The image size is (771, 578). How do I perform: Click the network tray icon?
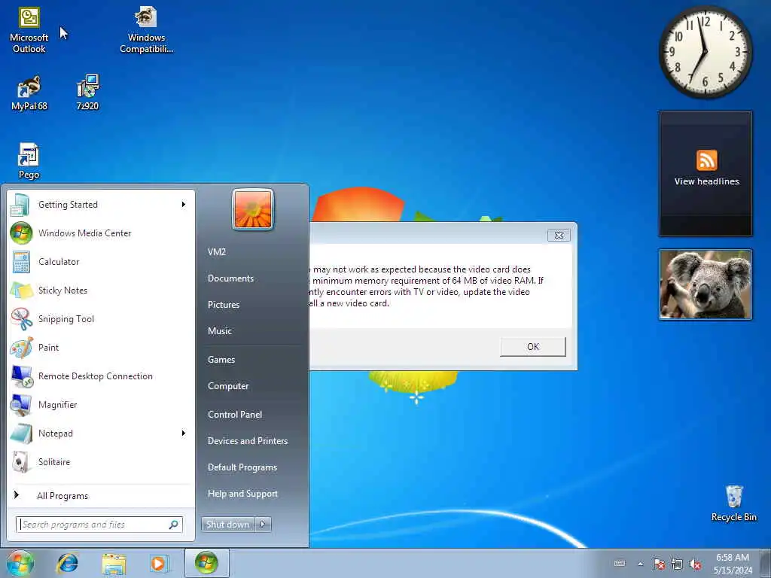(677, 564)
